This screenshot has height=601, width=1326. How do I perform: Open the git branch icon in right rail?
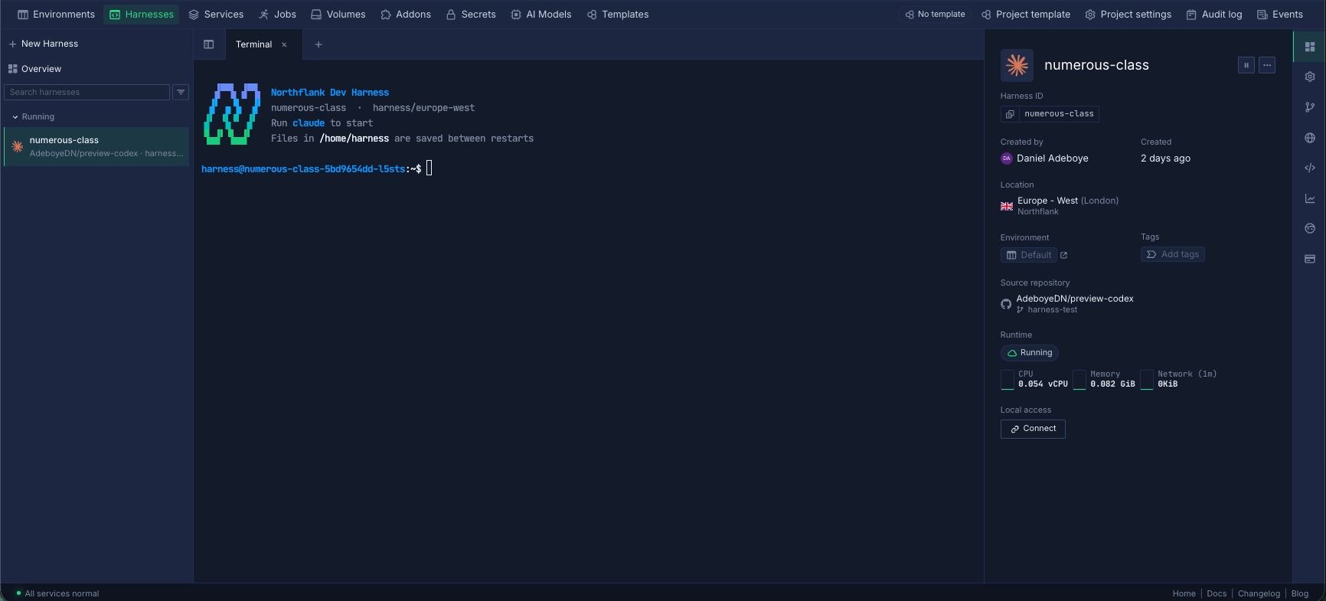(x=1309, y=107)
